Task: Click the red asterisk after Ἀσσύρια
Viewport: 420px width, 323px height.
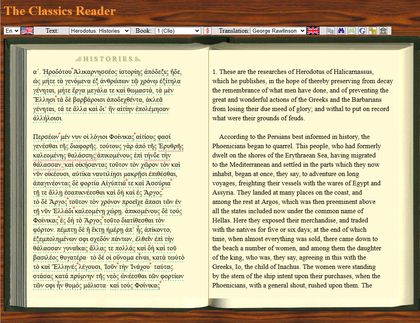Action: pos(171,180)
